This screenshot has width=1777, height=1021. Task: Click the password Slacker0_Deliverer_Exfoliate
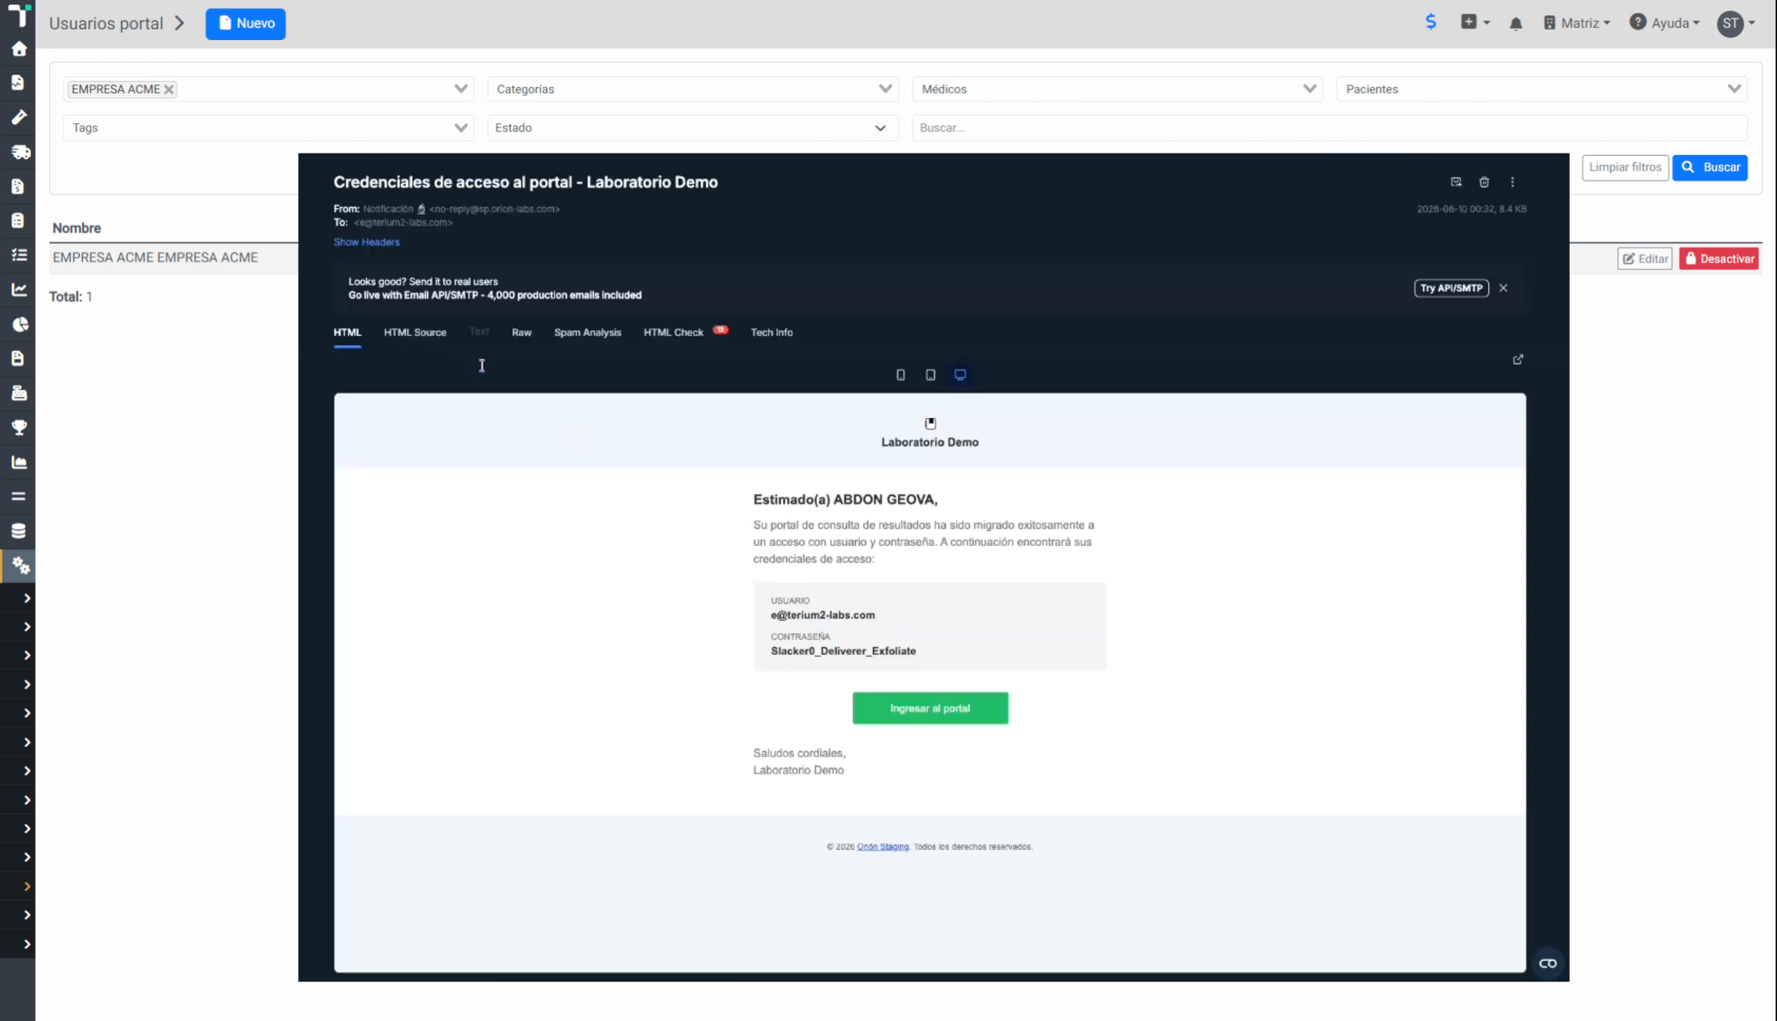pyautogui.click(x=843, y=651)
